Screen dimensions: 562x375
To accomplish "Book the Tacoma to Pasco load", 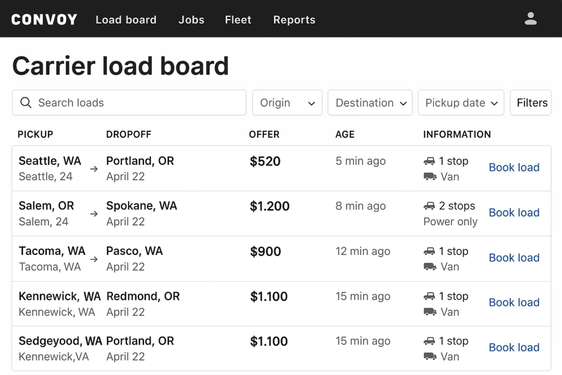I will click(x=514, y=258).
